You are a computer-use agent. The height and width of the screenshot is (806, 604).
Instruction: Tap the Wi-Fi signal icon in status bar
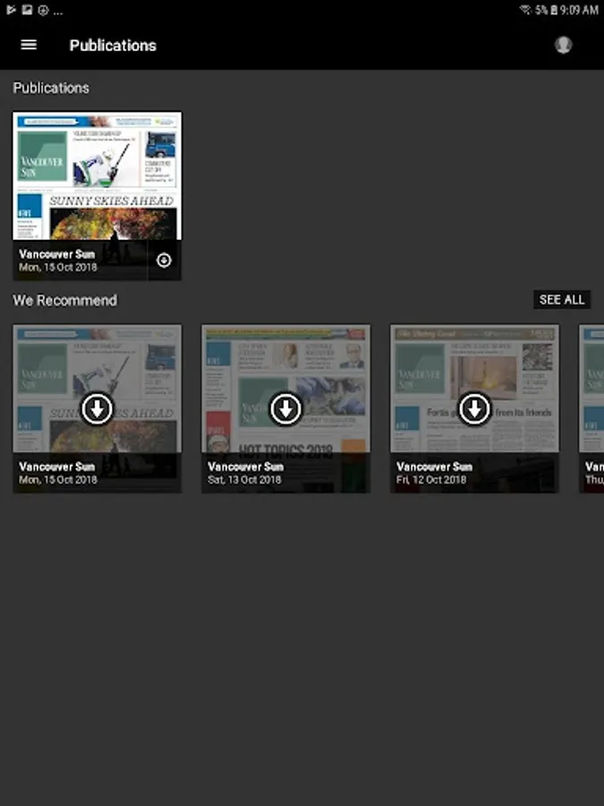point(525,10)
